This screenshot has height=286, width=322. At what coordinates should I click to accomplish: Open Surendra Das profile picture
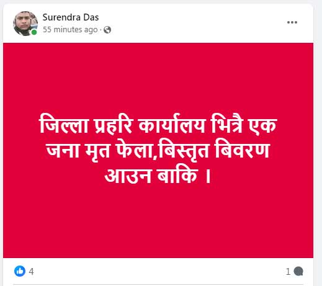click(x=25, y=24)
